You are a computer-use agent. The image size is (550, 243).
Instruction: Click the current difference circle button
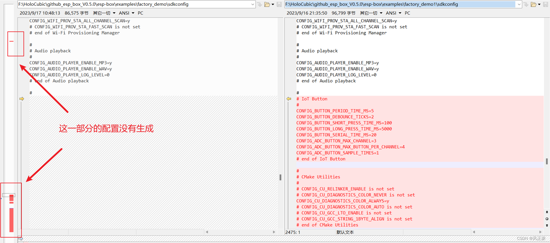pos(547,219)
